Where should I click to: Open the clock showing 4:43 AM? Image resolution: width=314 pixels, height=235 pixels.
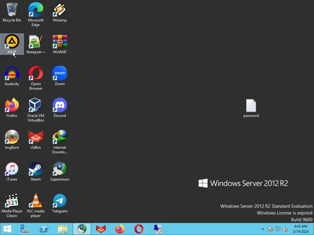coord(301,229)
